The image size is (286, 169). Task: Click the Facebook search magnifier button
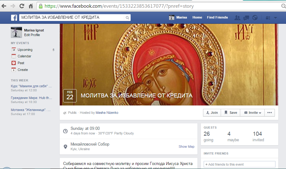tap(127, 18)
